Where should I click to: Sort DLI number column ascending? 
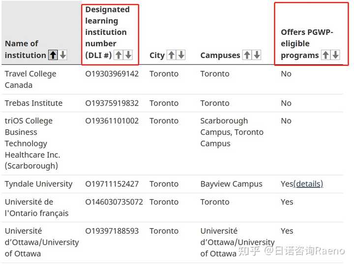pos(118,55)
